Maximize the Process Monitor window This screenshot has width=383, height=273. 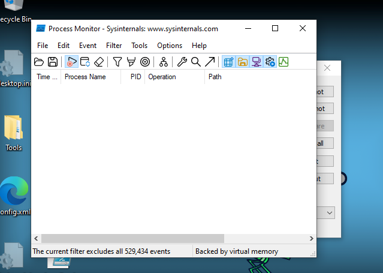pyautogui.click(x=275, y=29)
